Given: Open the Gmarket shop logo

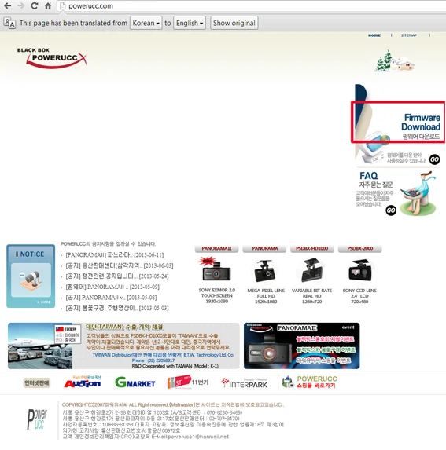Looking at the screenshot, I should (x=135, y=382).
